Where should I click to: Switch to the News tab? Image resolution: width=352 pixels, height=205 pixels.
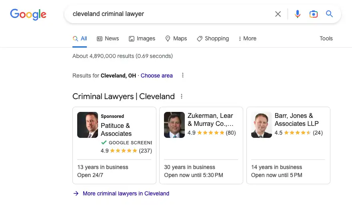(x=108, y=39)
